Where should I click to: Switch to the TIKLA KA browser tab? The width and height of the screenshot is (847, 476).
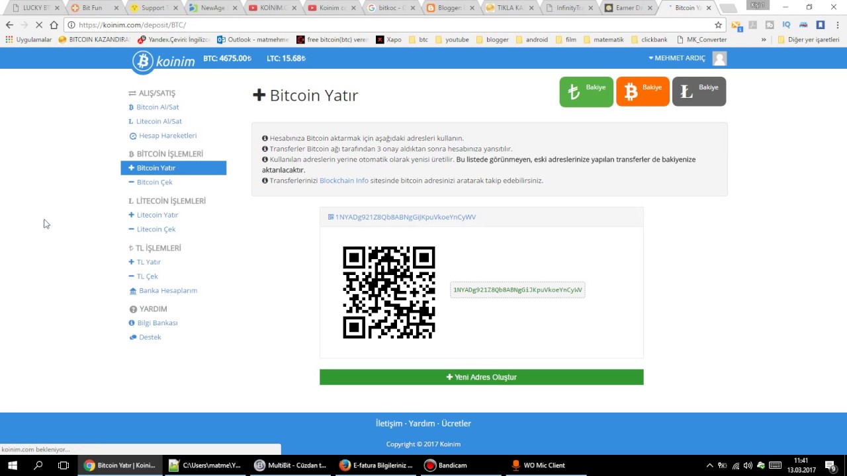click(508, 8)
